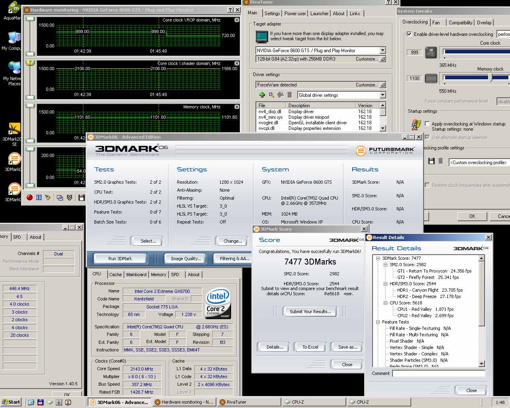Click Submit Your Results... button
Viewport: 510px width, 408px height.
coord(310,312)
